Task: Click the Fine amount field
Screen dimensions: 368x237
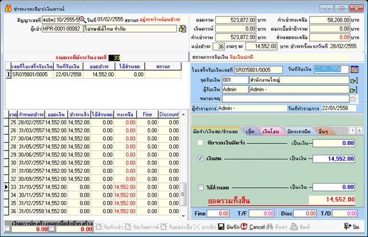Action: pyautogui.click(x=218, y=213)
